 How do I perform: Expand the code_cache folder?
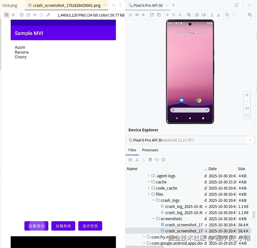coord(148,188)
